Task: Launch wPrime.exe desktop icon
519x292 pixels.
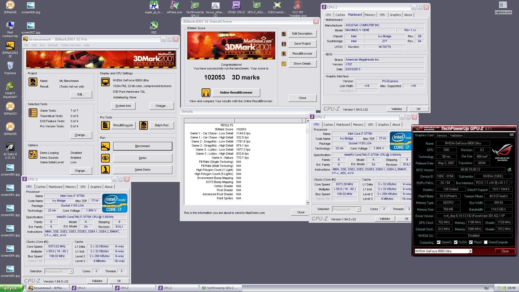Action: 174,7
